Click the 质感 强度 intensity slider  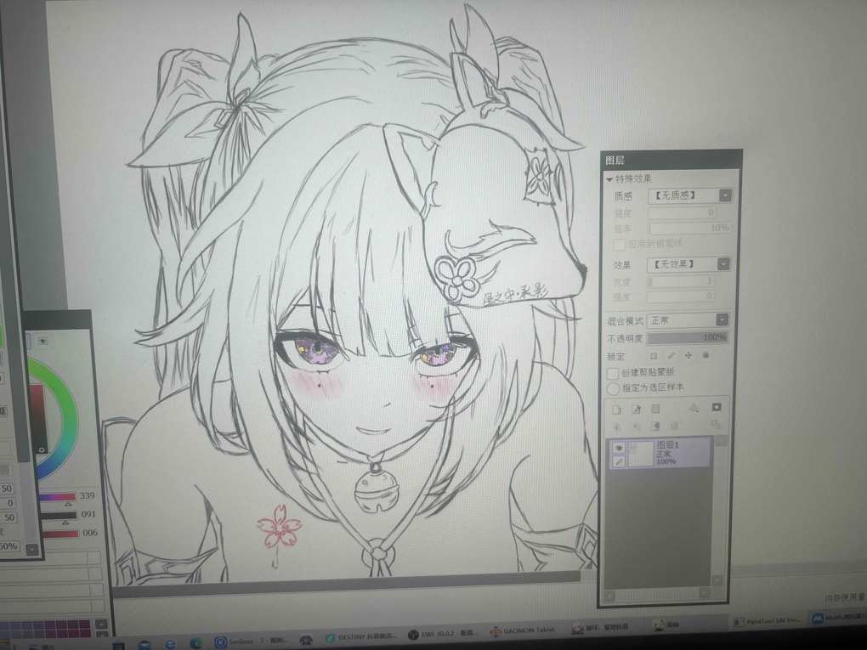tap(683, 212)
